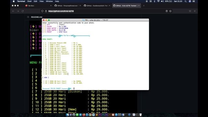Open Google Chrome from the dock
The image size is (208, 117).
[x=90, y=115]
